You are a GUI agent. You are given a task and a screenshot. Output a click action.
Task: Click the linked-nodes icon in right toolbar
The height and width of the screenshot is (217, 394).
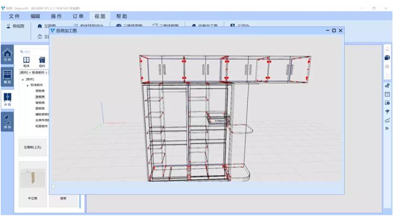coord(387,86)
